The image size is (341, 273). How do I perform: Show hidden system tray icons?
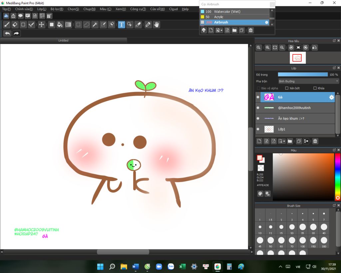pyautogui.click(x=280, y=267)
